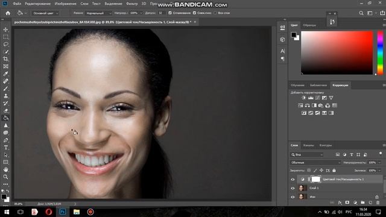Select the Hand tool

tap(5, 170)
